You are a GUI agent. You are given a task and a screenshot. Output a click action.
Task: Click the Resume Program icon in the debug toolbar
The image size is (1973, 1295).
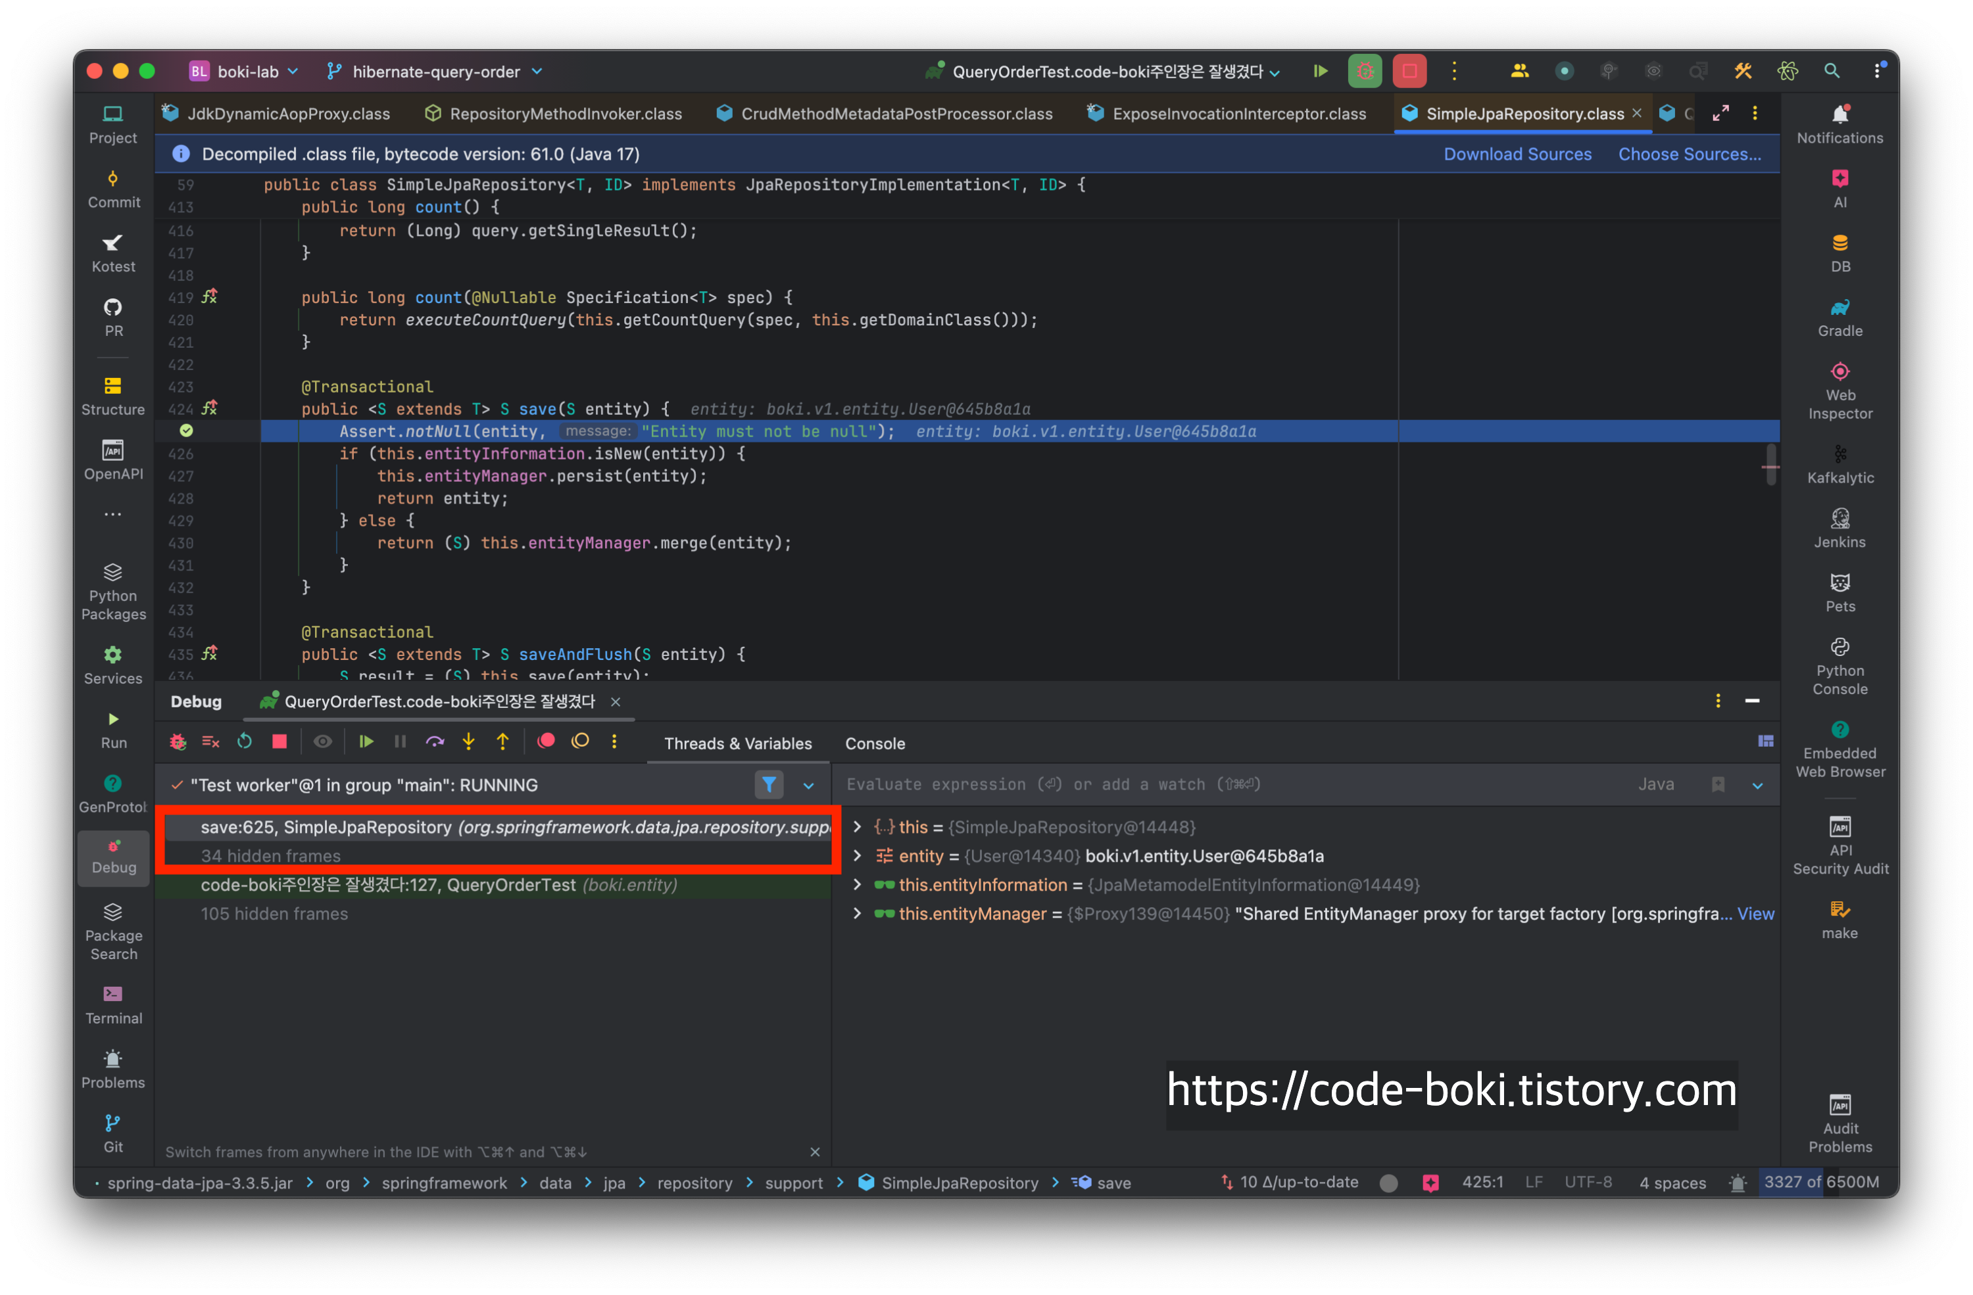tap(366, 742)
